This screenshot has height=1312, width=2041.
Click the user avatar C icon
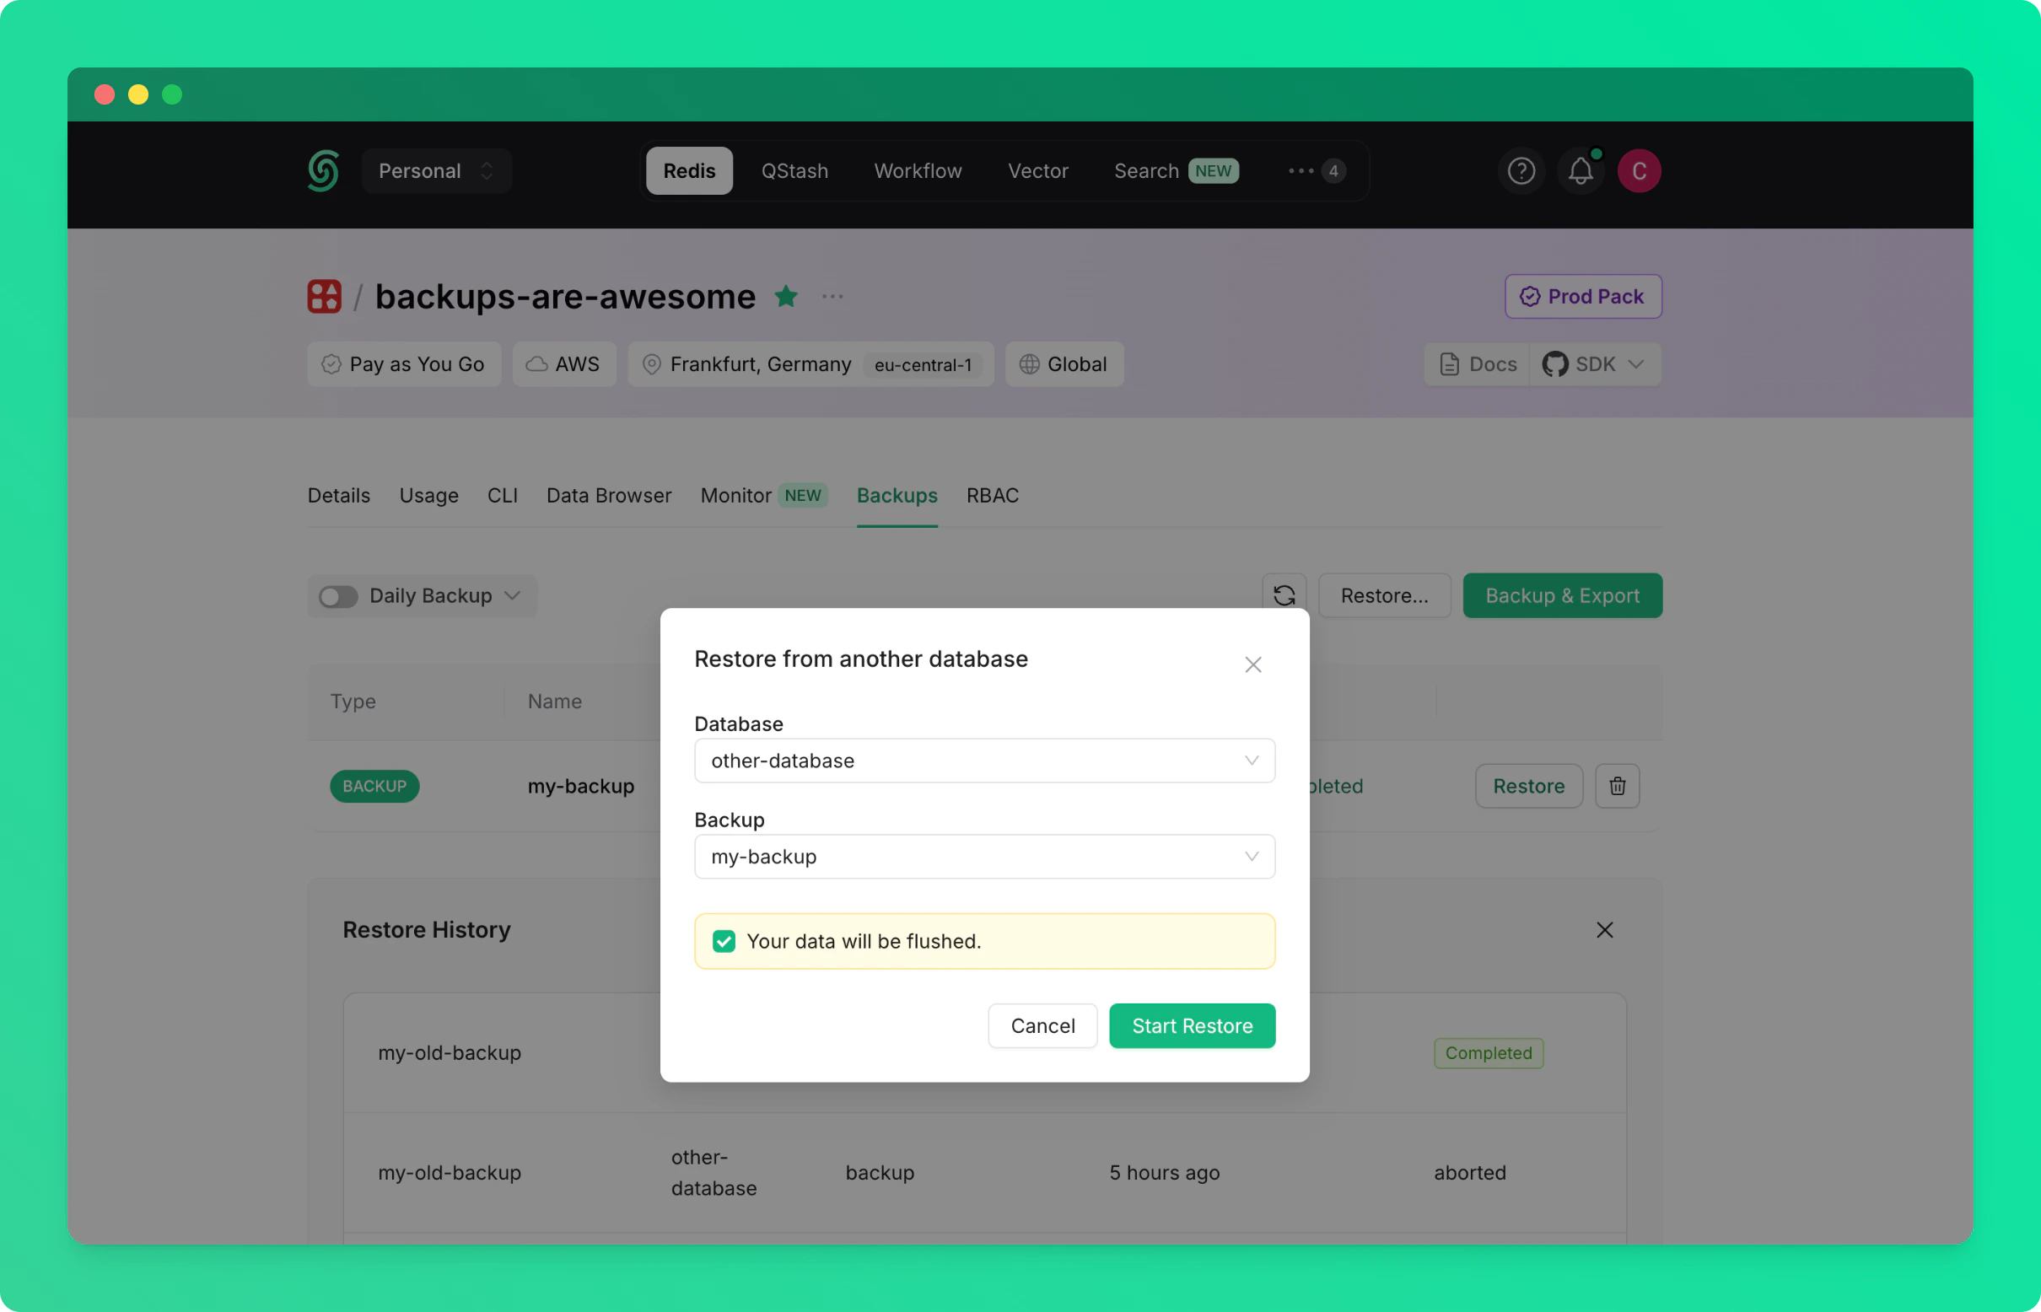pos(1639,170)
